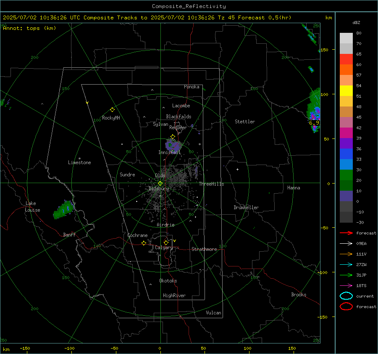Click the 80 dBZ color swatch

346,38
